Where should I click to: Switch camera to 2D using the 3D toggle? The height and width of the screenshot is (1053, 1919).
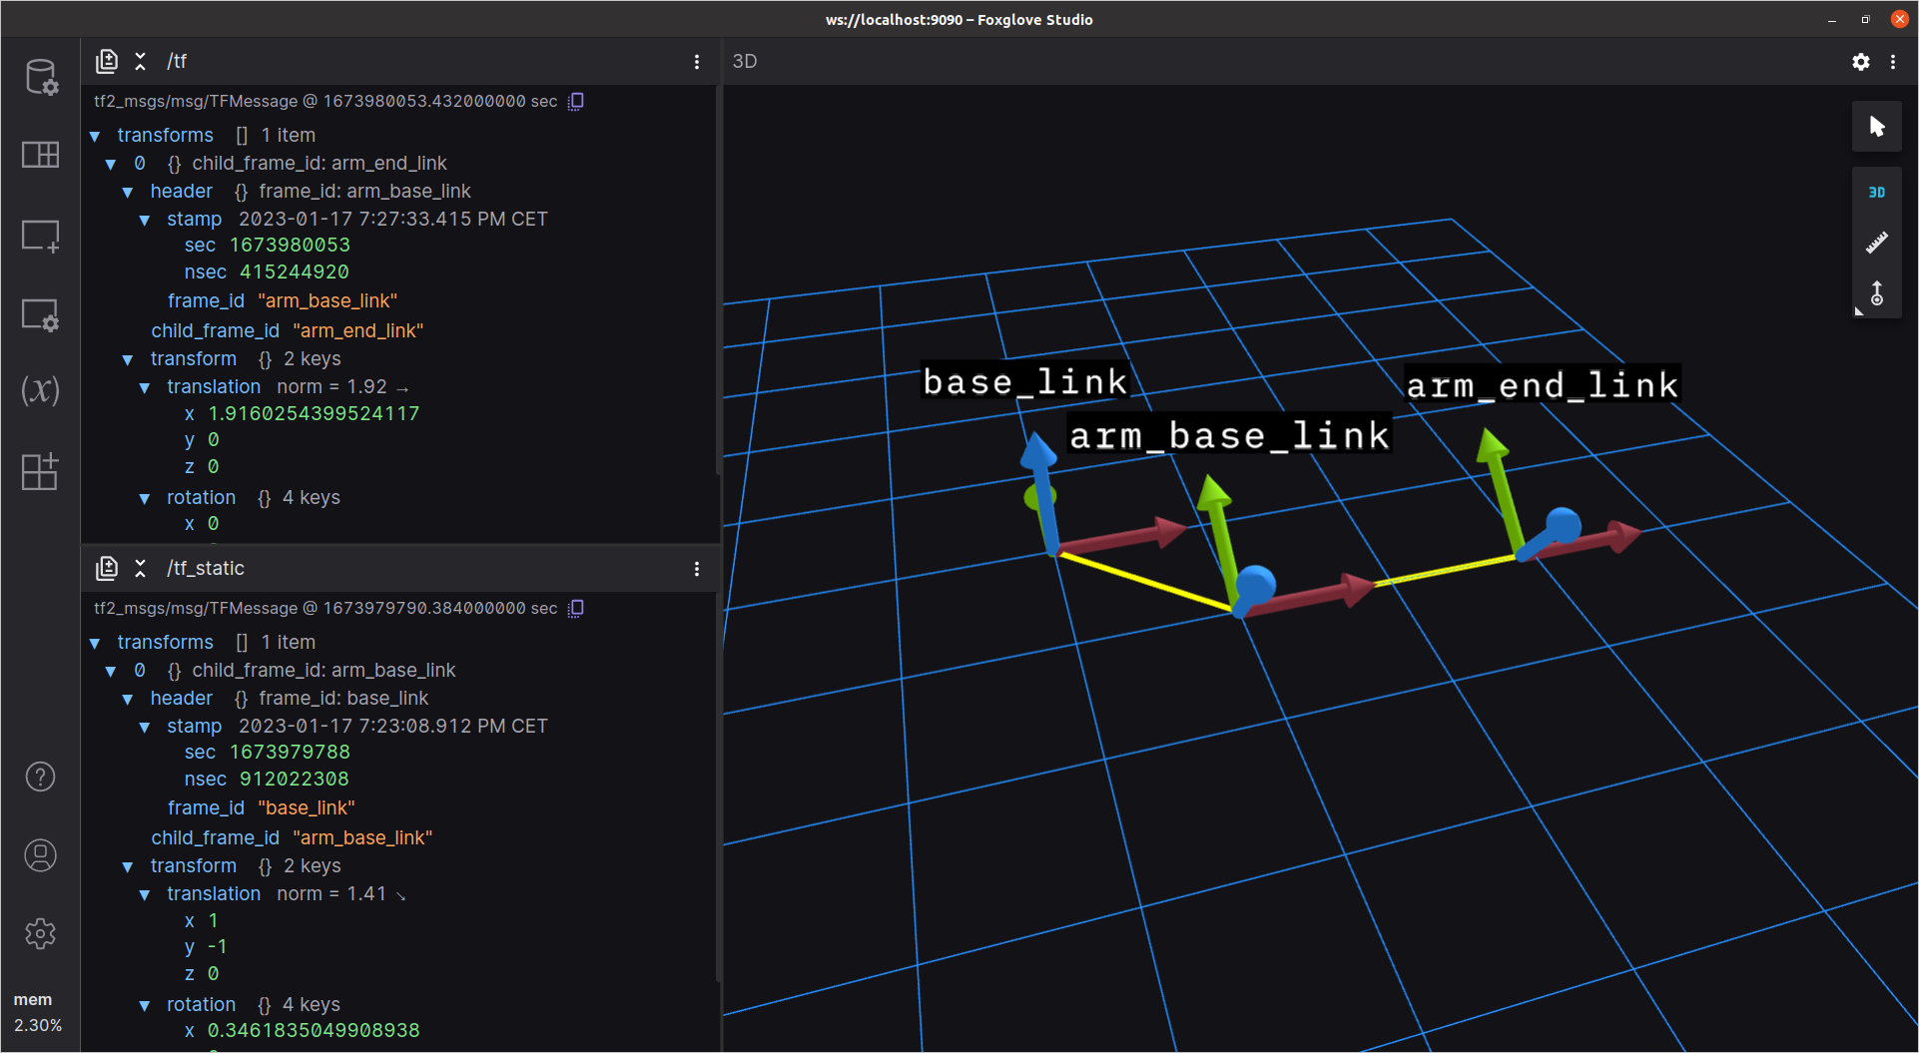pos(1877,192)
